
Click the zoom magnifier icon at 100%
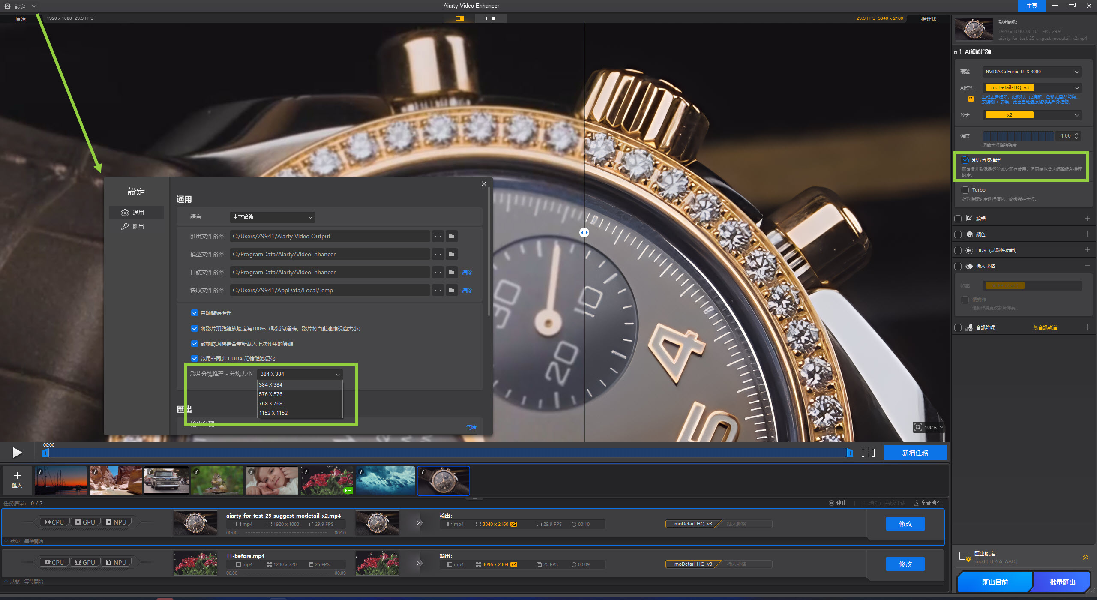coord(918,427)
